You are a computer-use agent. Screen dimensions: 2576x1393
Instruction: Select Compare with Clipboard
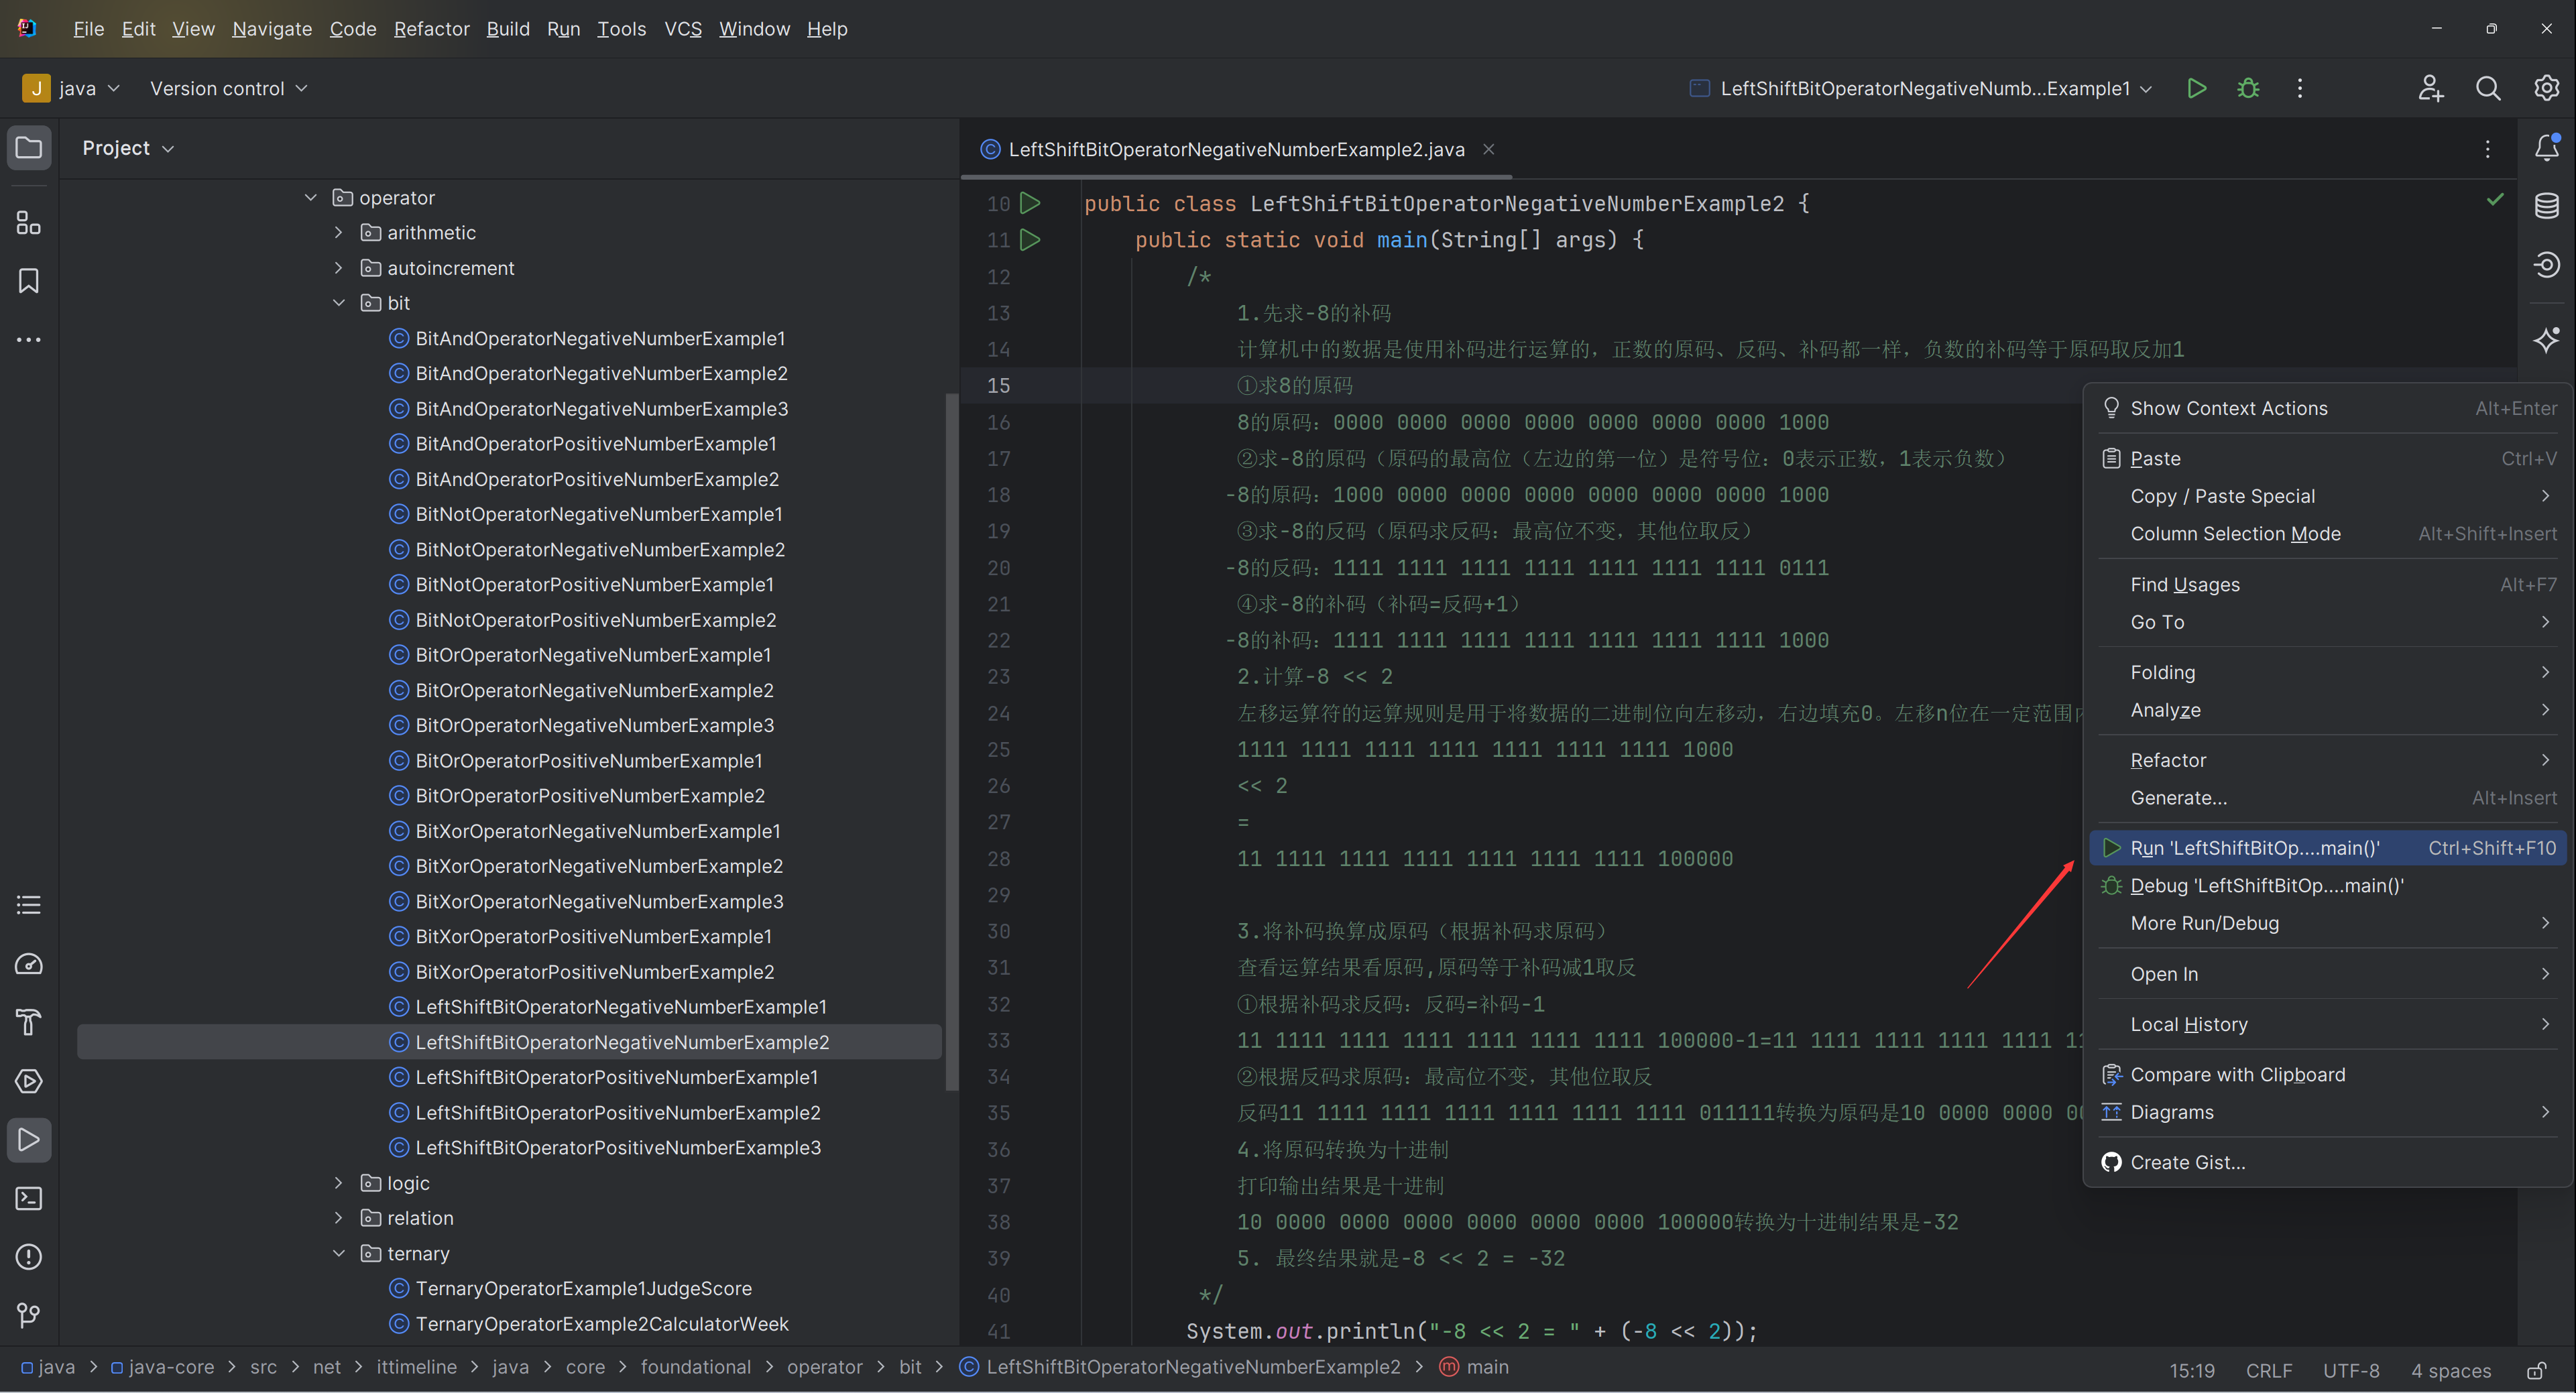tap(2328, 1075)
